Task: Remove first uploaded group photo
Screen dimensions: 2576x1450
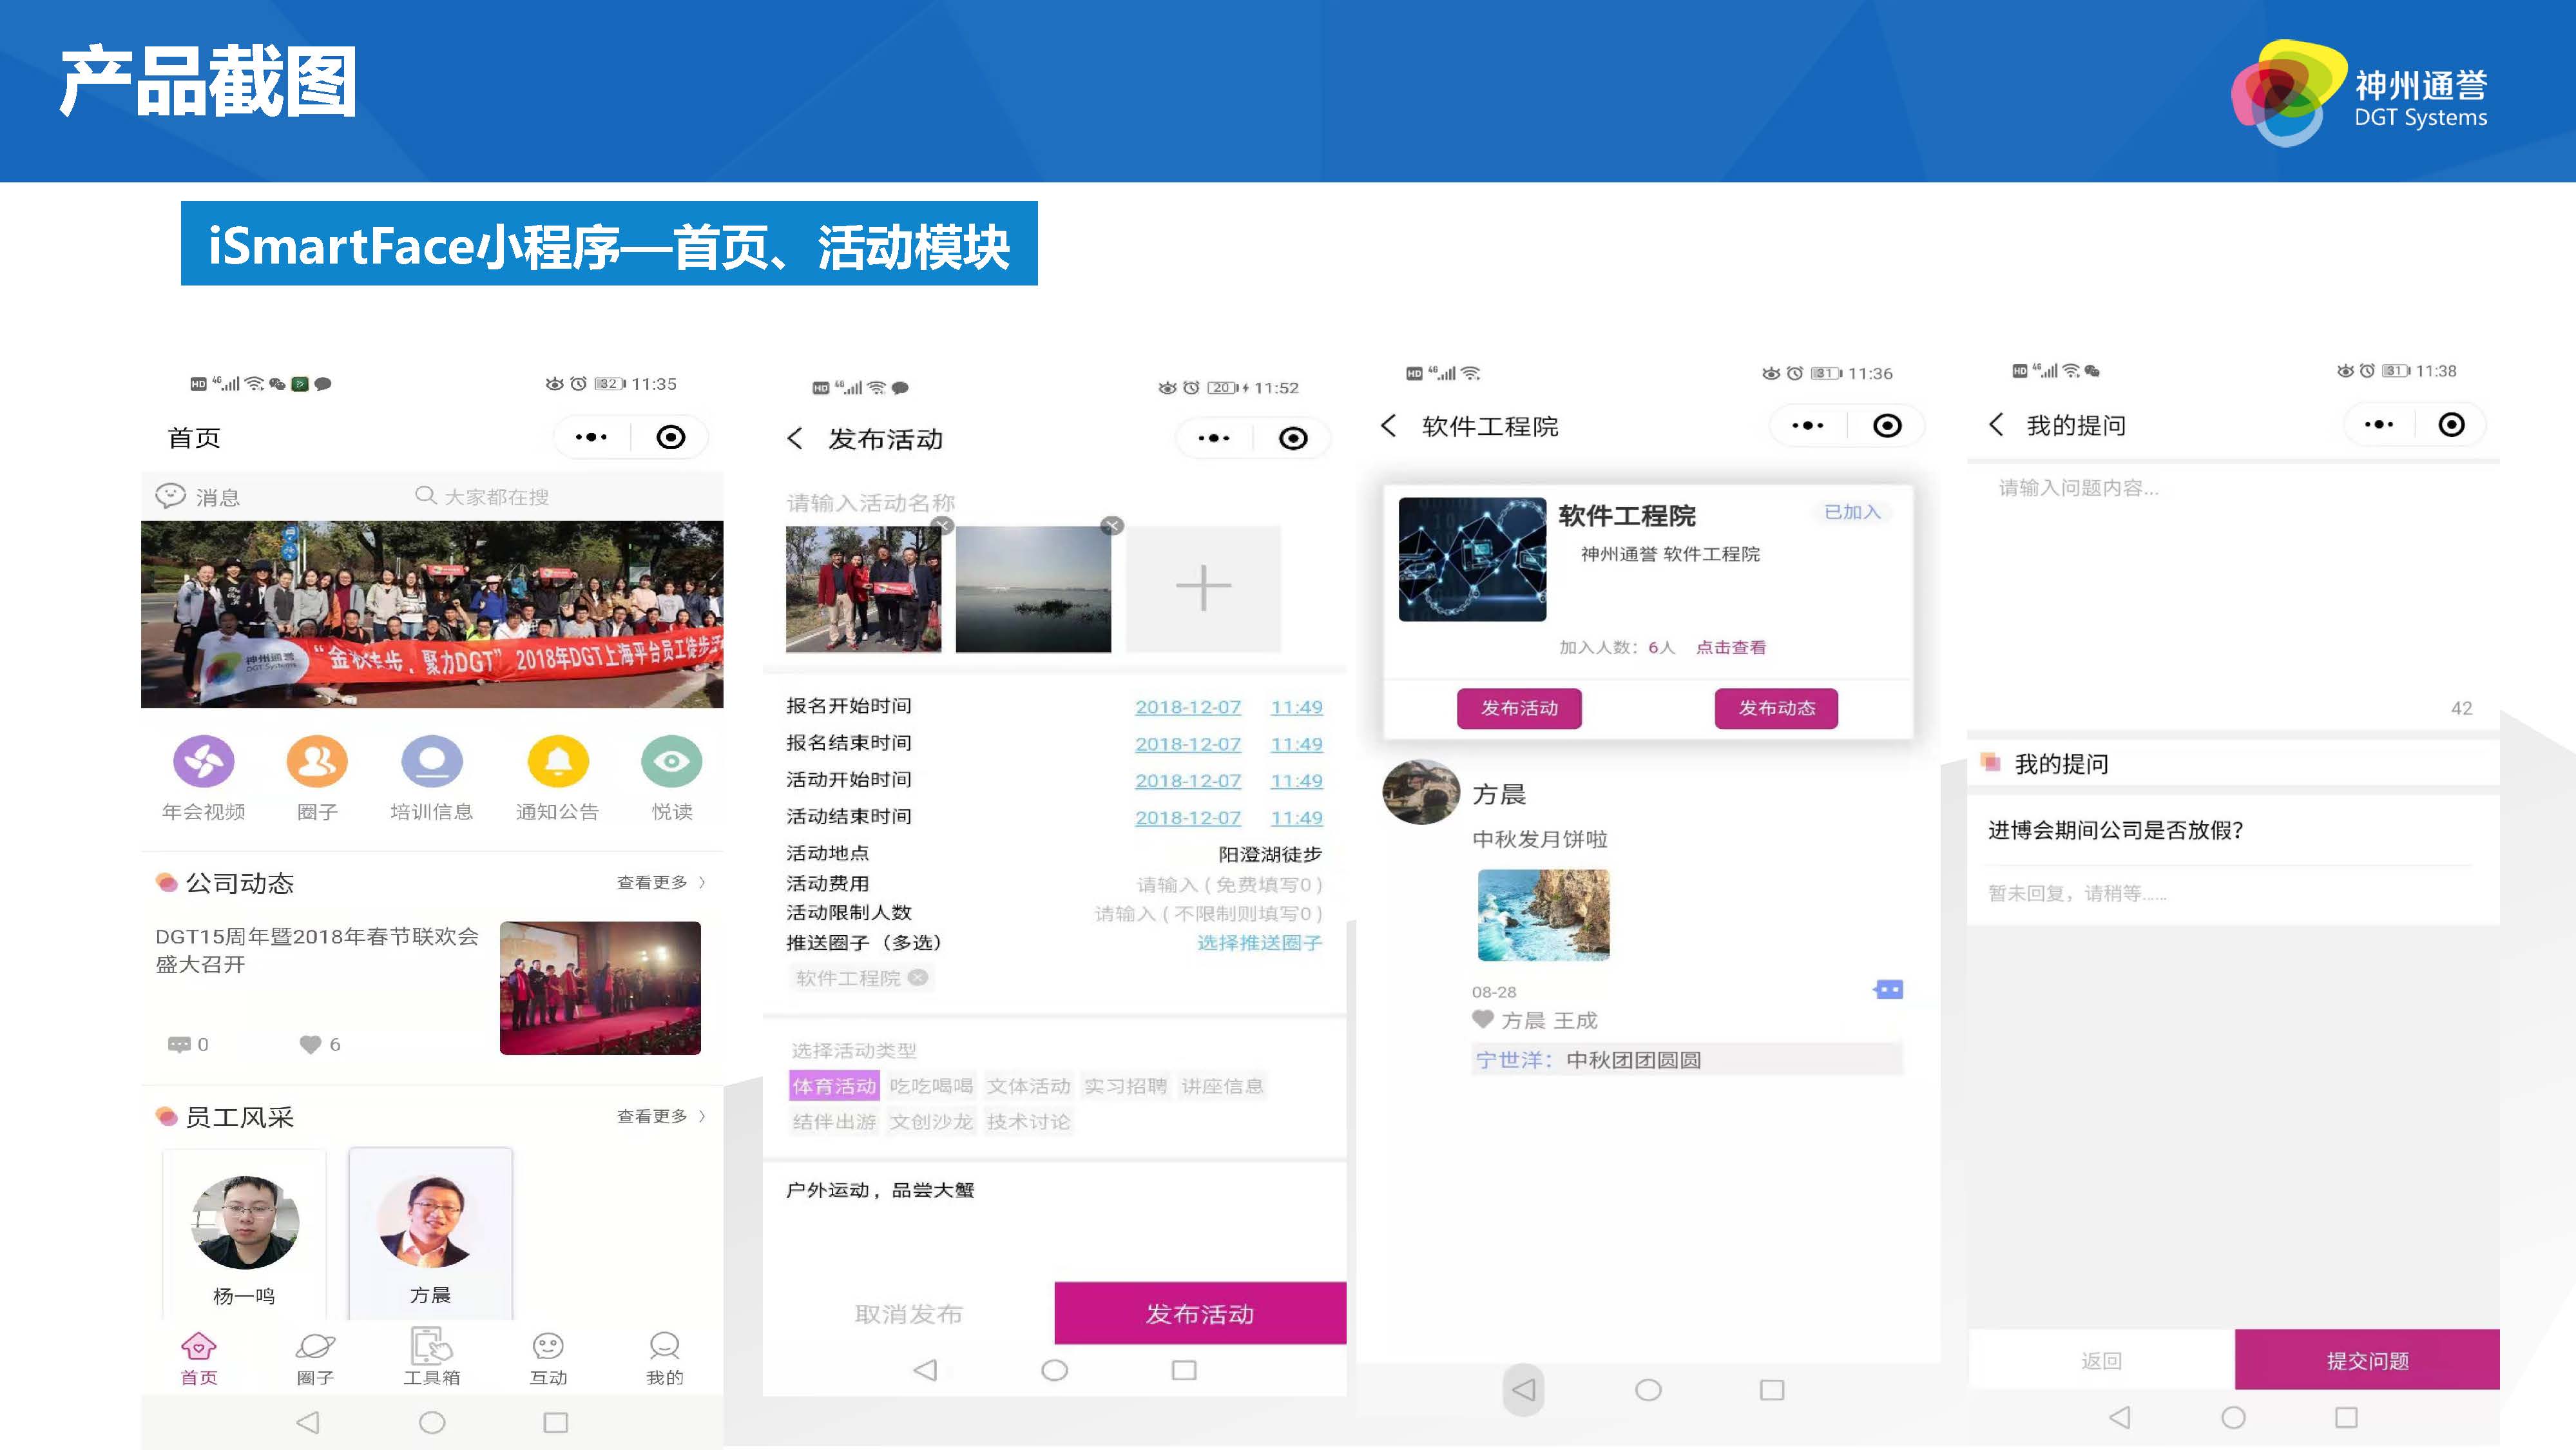Action: click(942, 525)
